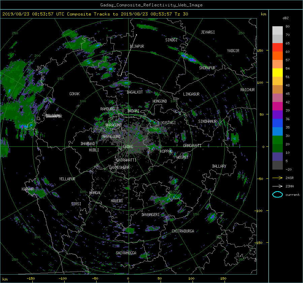Click the 'current' legend label
The height and width of the screenshot is (283, 303).
292,195
